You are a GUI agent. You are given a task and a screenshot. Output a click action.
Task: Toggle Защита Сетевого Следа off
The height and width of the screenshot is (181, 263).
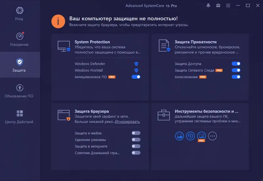click(x=236, y=70)
